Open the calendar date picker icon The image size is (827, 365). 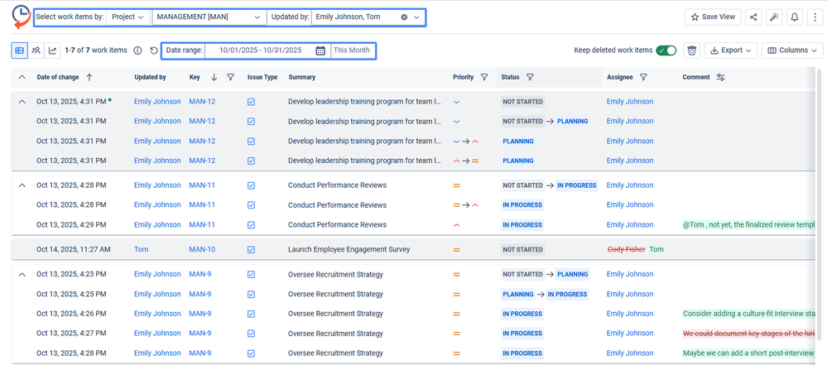point(320,50)
